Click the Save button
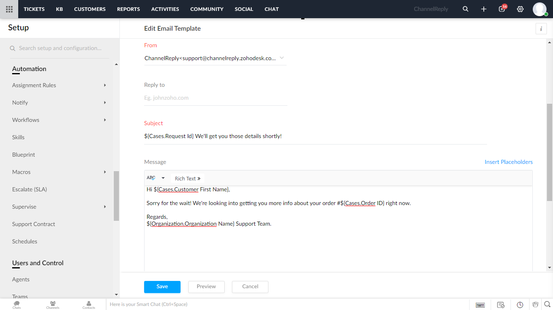This screenshot has width=553, height=310. pos(162,287)
